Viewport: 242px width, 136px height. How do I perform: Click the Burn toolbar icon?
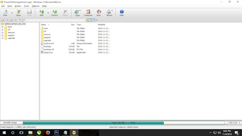point(99,13)
